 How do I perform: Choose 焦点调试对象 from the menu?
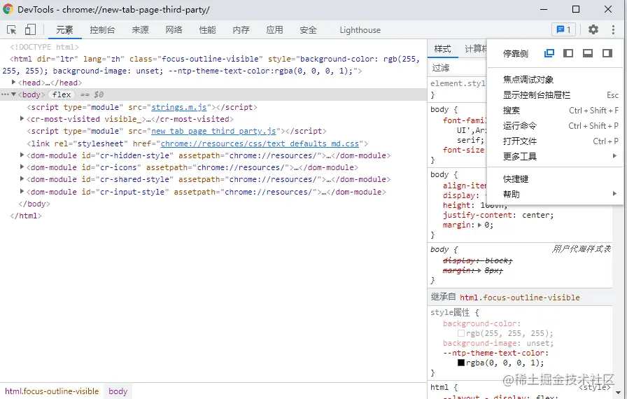(x=556, y=80)
